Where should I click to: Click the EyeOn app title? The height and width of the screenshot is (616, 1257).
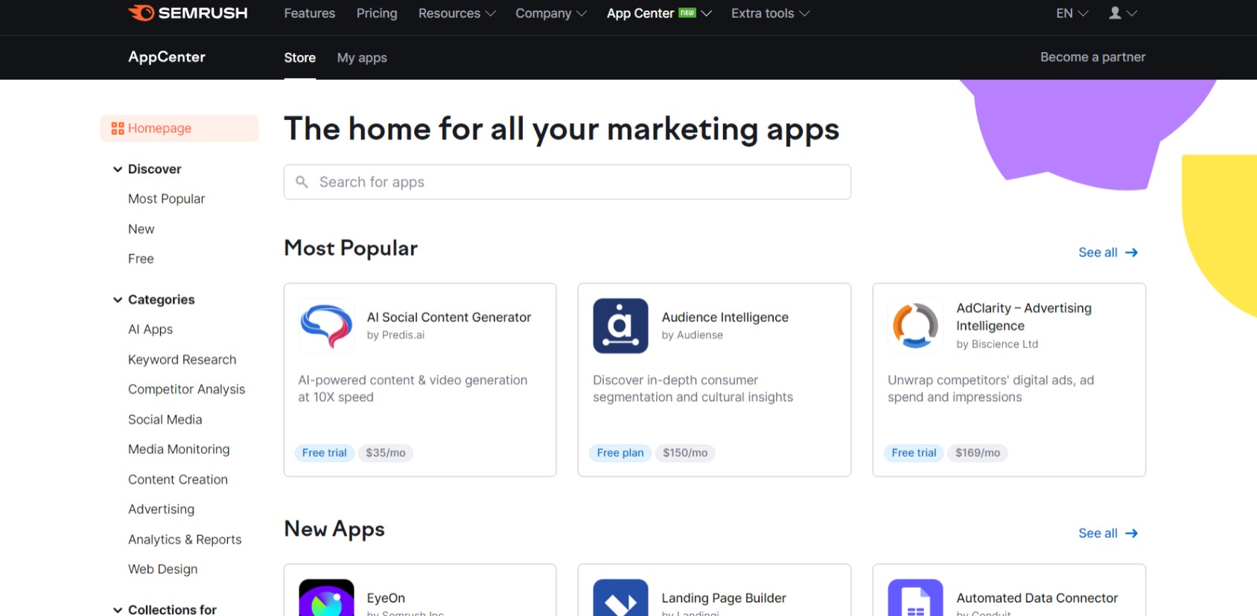386,598
